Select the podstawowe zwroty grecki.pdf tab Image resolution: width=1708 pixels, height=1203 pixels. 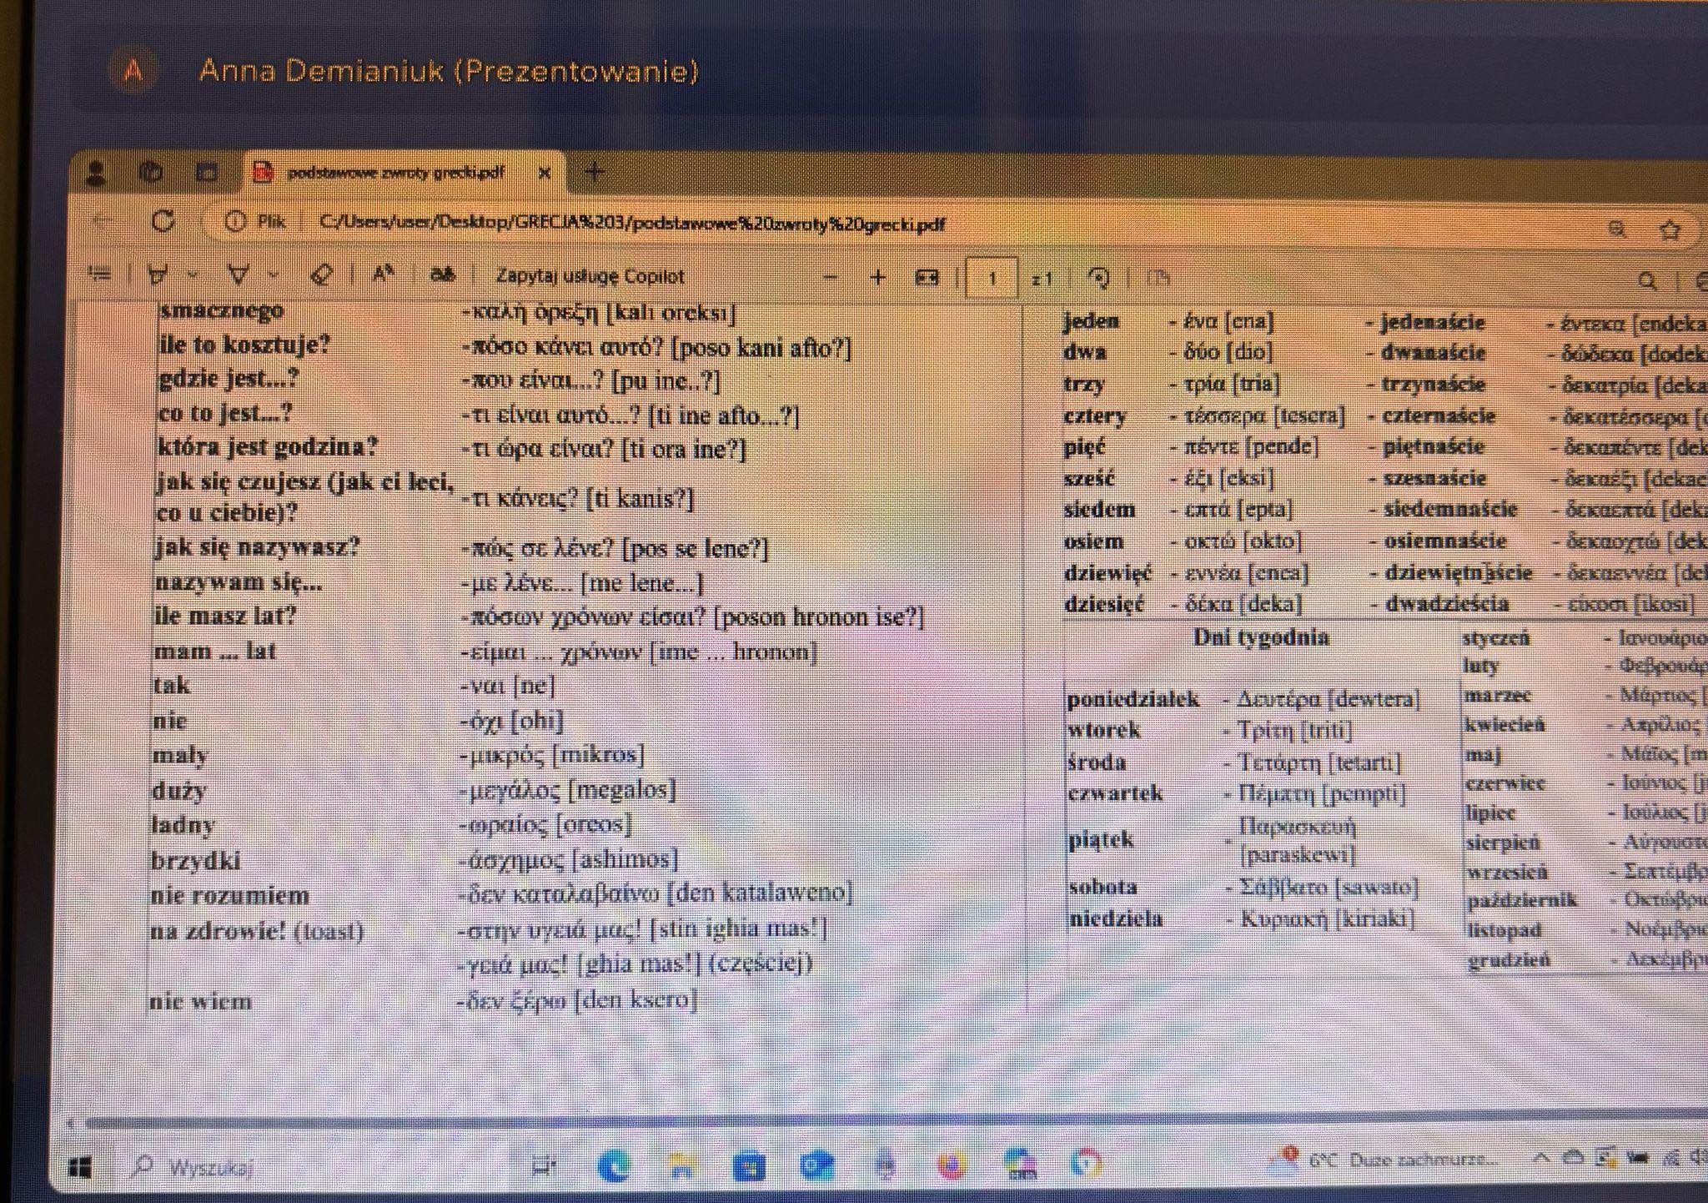395,173
